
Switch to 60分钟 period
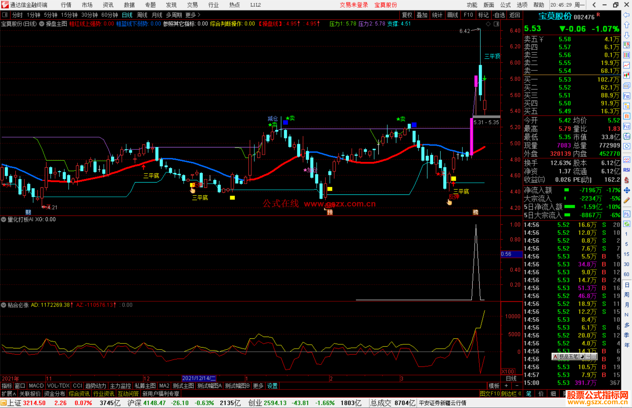109,15
